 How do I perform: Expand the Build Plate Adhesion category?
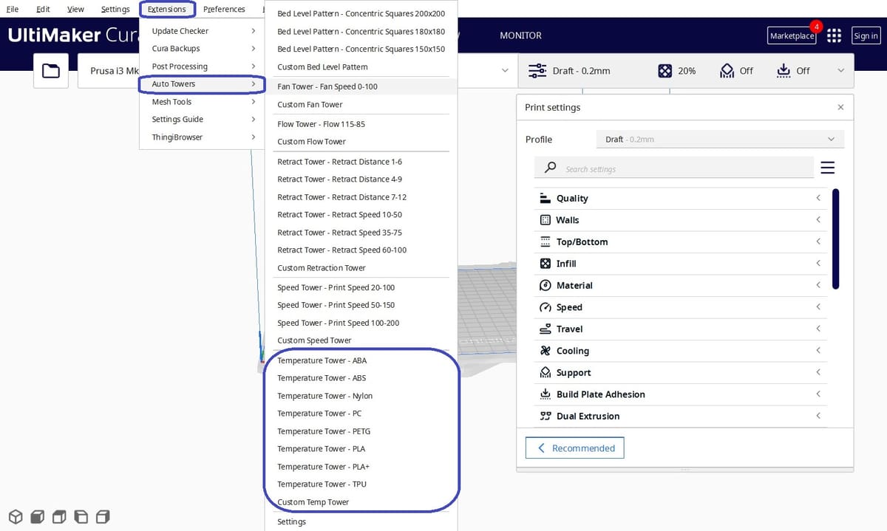[680, 394]
